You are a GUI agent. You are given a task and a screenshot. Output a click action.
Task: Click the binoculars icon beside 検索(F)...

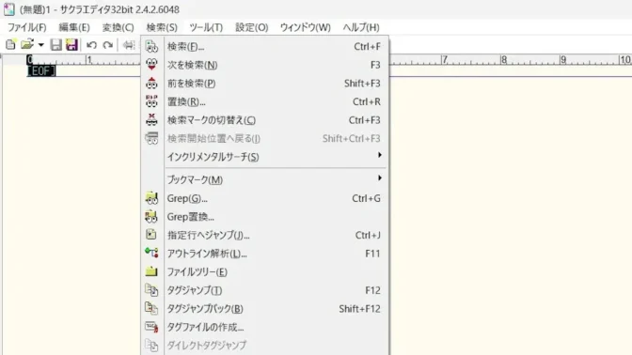point(151,47)
